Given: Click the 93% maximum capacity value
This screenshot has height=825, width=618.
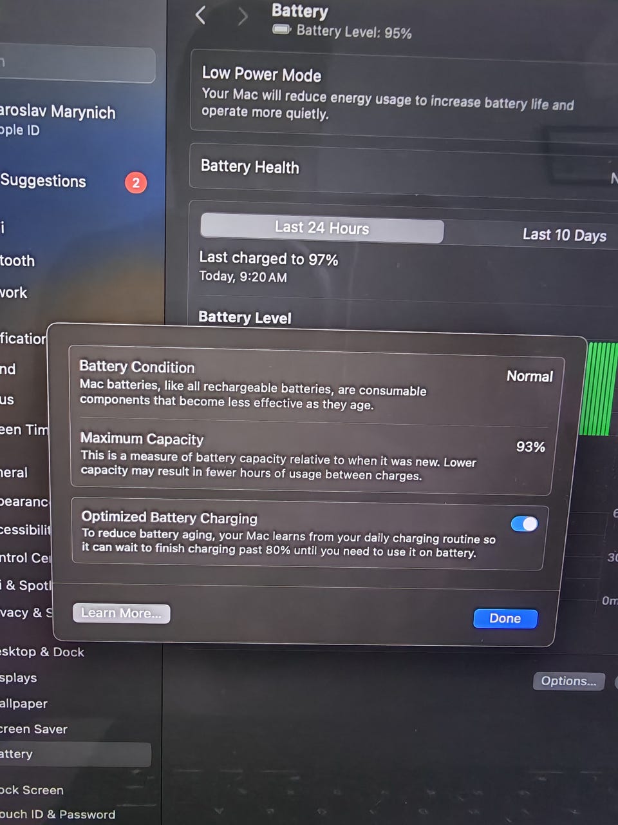Looking at the screenshot, I should (530, 447).
